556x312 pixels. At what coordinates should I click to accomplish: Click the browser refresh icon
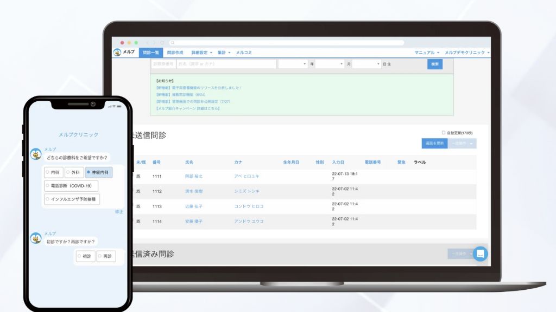pos(163,42)
